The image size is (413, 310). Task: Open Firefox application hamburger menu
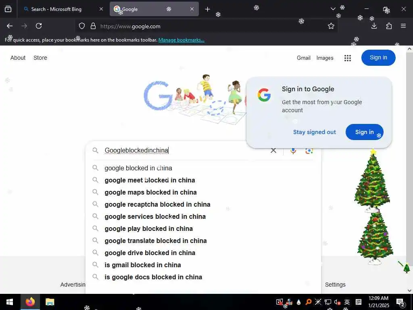pyautogui.click(x=403, y=26)
